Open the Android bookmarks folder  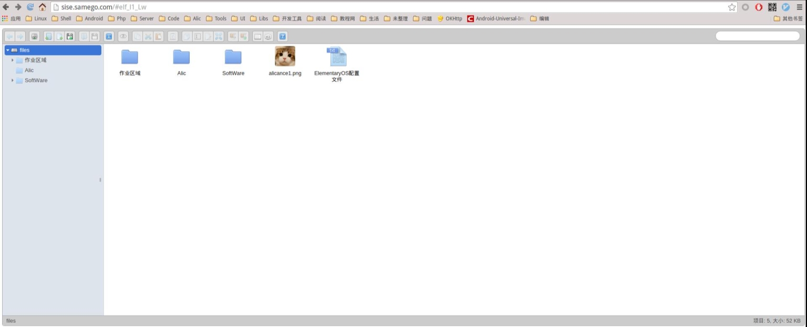89,18
